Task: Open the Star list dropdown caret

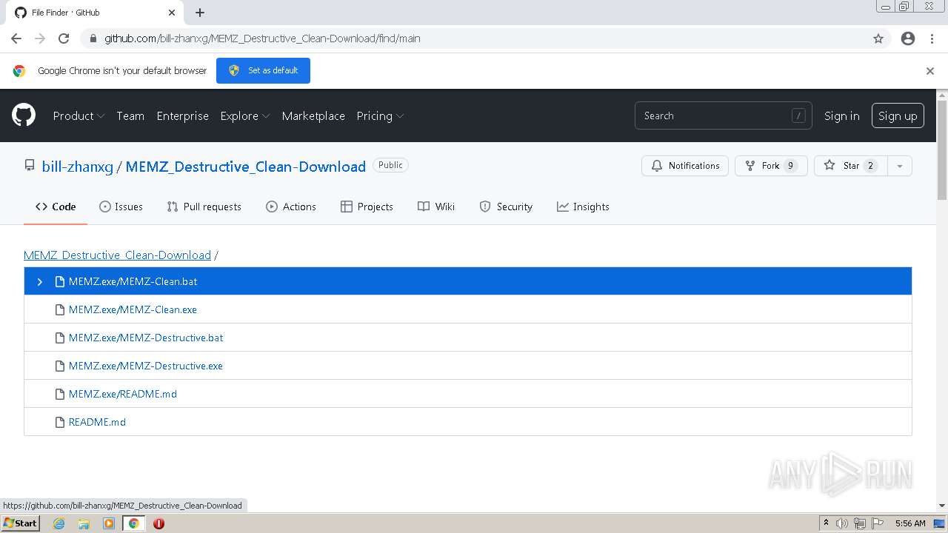Action: (x=900, y=166)
